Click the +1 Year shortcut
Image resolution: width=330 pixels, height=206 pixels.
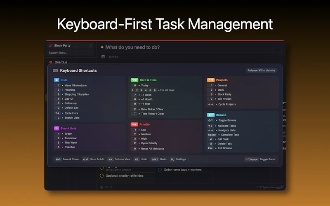[x=141, y=104]
